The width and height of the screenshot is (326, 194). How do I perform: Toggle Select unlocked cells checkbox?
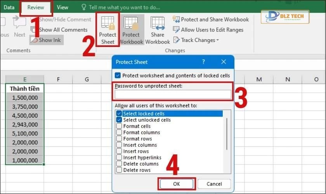[x=119, y=120]
